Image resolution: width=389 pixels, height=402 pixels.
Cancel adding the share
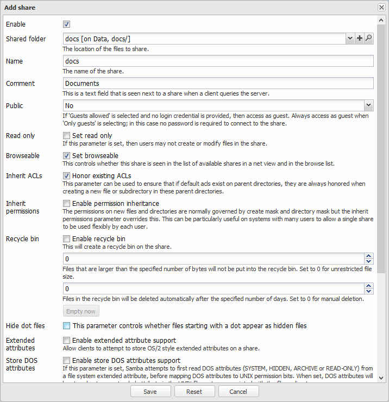239,392
